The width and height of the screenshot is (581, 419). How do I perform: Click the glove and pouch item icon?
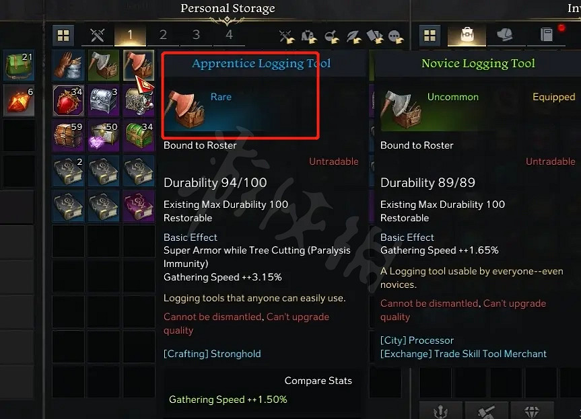pos(68,65)
